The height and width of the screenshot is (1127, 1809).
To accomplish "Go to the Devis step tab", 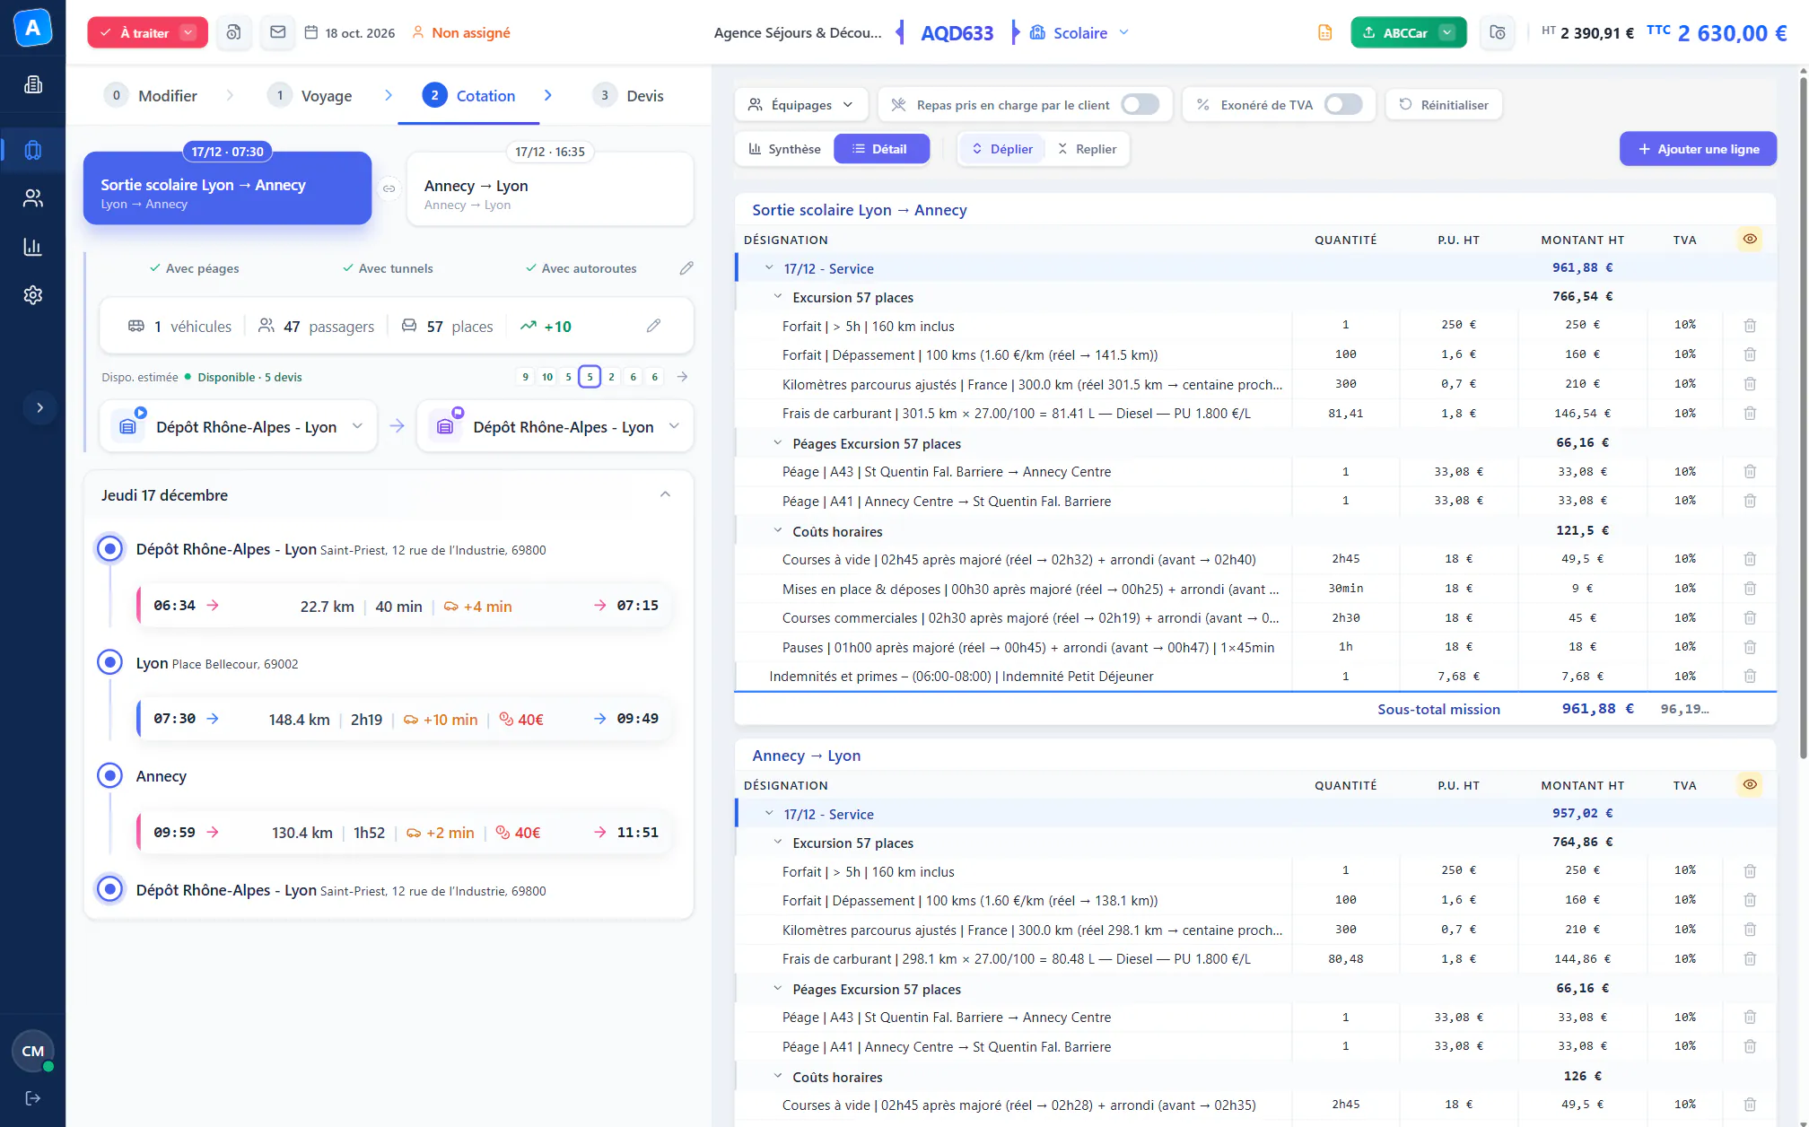I will (x=629, y=95).
